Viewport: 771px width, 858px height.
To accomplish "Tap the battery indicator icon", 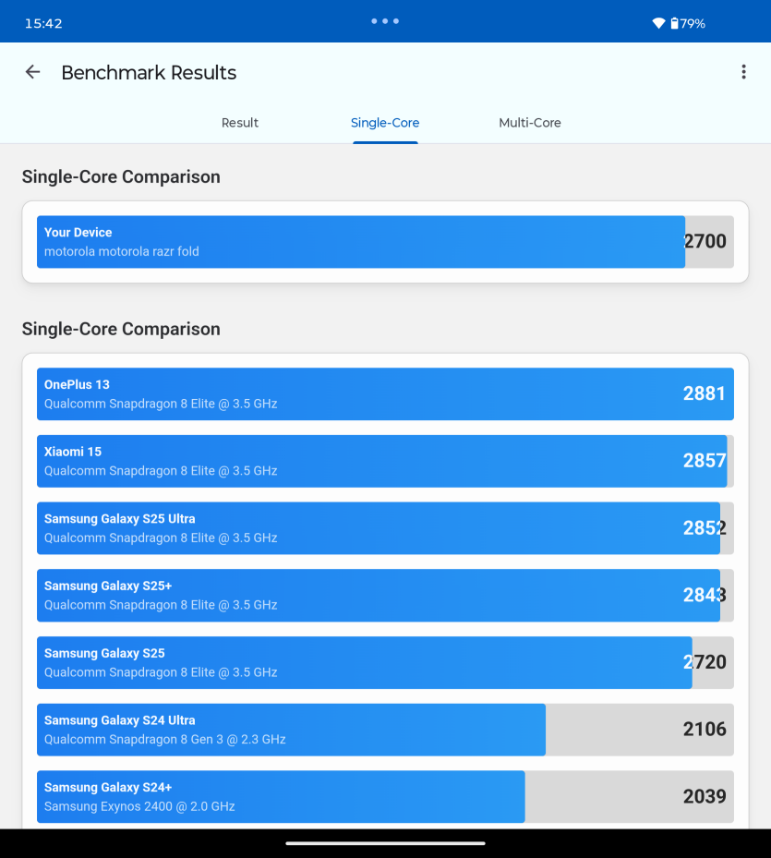I will [674, 23].
